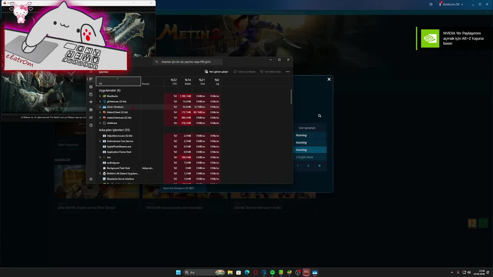Jump to last page arrow in Gameforge dialog
The height and width of the screenshot is (277, 493).
[x=319, y=165]
